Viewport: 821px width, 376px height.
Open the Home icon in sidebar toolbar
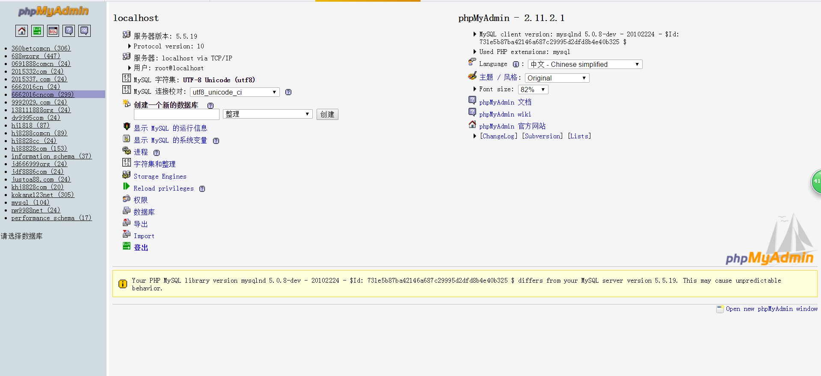point(22,31)
